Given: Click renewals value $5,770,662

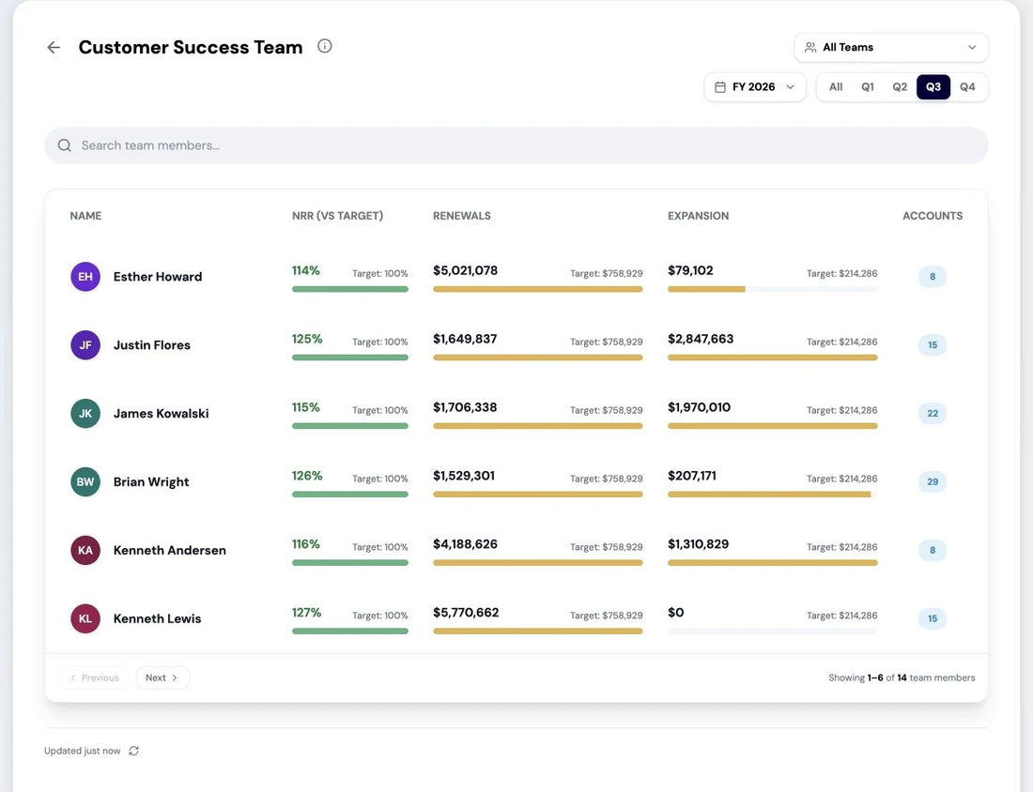Looking at the screenshot, I should tap(466, 613).
